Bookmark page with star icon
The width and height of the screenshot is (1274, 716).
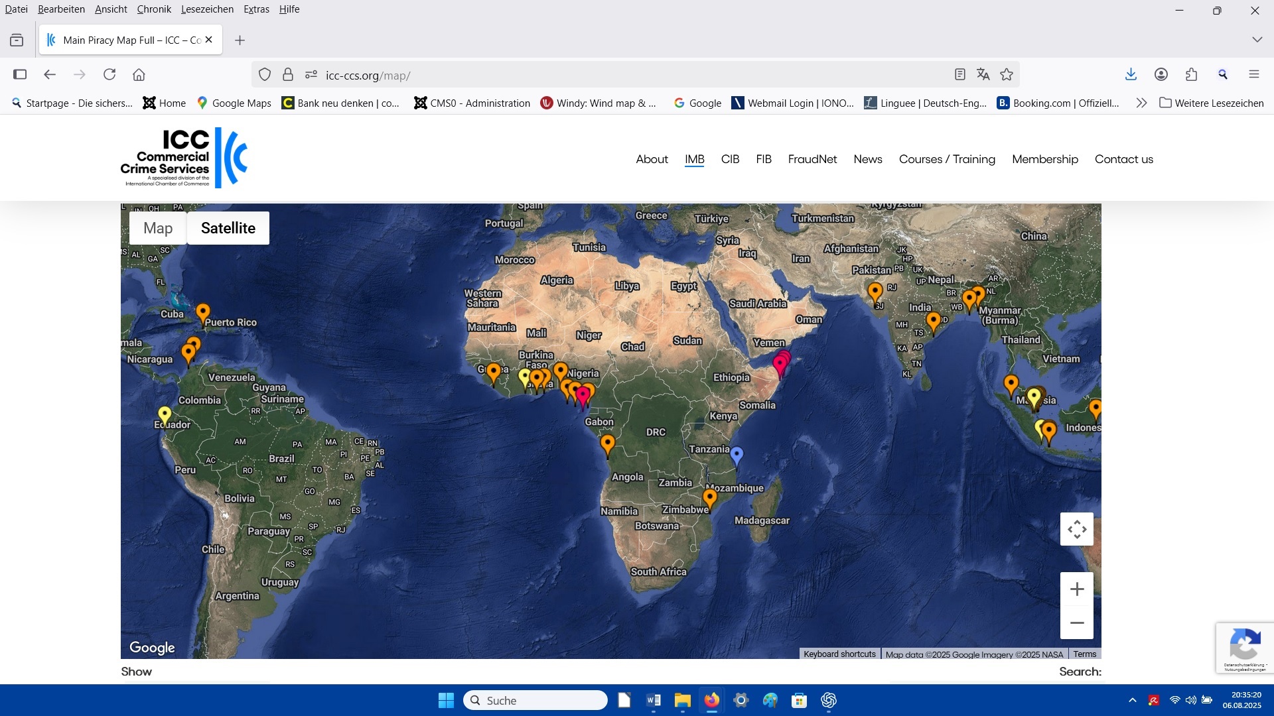[x=1007, y=75]
